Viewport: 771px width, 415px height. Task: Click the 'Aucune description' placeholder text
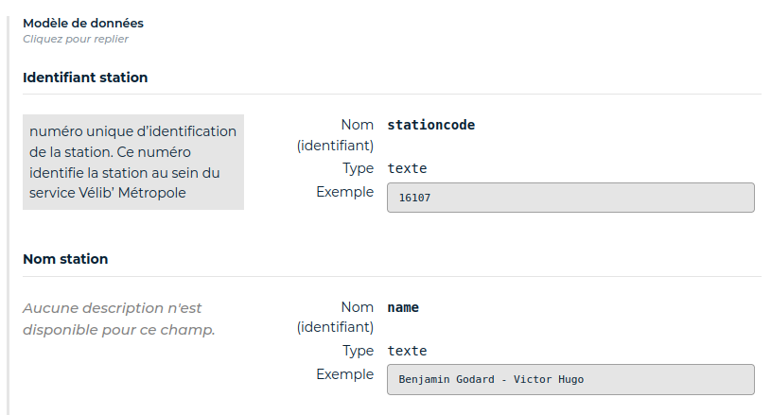(x=118, y=319)
